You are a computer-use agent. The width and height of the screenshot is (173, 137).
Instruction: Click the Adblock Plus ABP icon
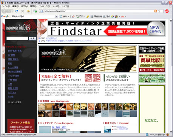(x=167, y=11)
